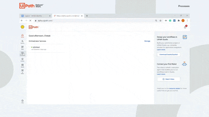Image resolution: width=209 pixels, height=117 pixels.
Task: Stop page loading with X button
Action: (30, 21)
